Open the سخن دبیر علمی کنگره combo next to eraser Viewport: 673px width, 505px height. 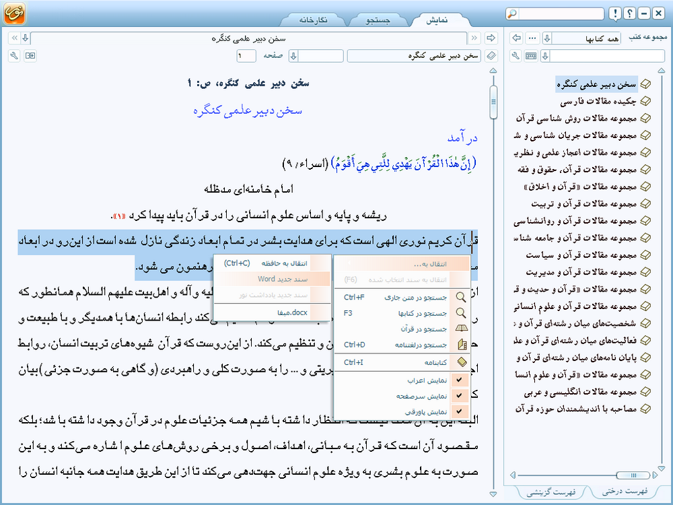pyautogui.click(x=414, y=56)
